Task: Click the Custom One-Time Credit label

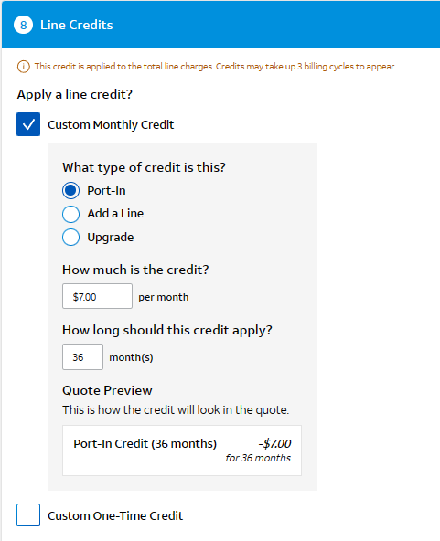Action: (115, 515)
